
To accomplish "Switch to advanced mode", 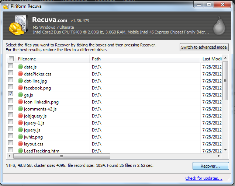I will (x=204, y=47).
